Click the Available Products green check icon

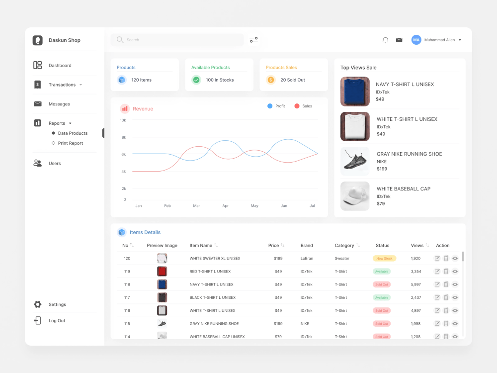[196, 80]
